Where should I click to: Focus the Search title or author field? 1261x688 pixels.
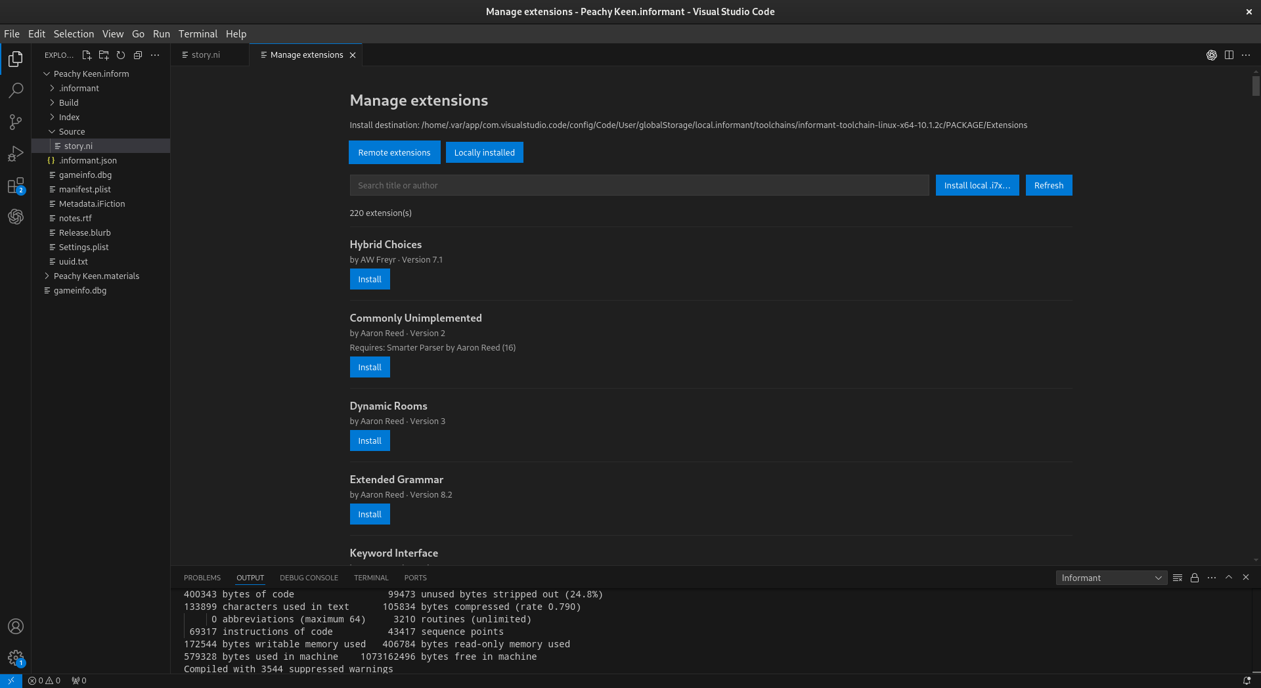point(639,185)
